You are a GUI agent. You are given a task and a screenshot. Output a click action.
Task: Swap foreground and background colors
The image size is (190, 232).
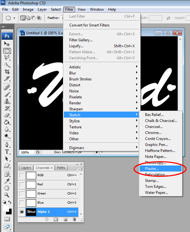pyautogui.click(x=10, y=202)
